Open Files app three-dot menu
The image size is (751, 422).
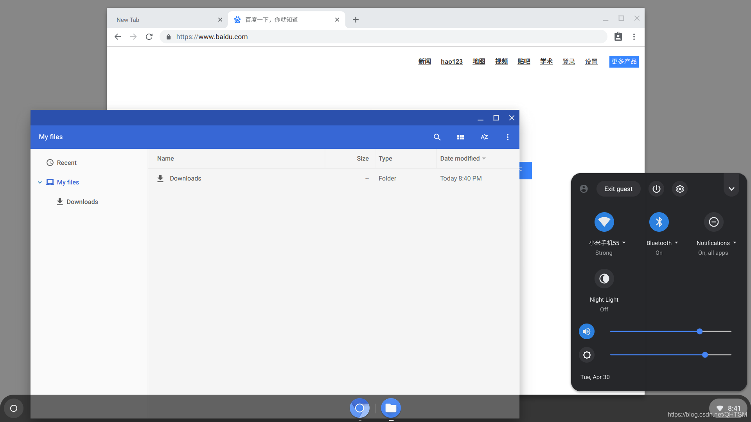[507, 137]
